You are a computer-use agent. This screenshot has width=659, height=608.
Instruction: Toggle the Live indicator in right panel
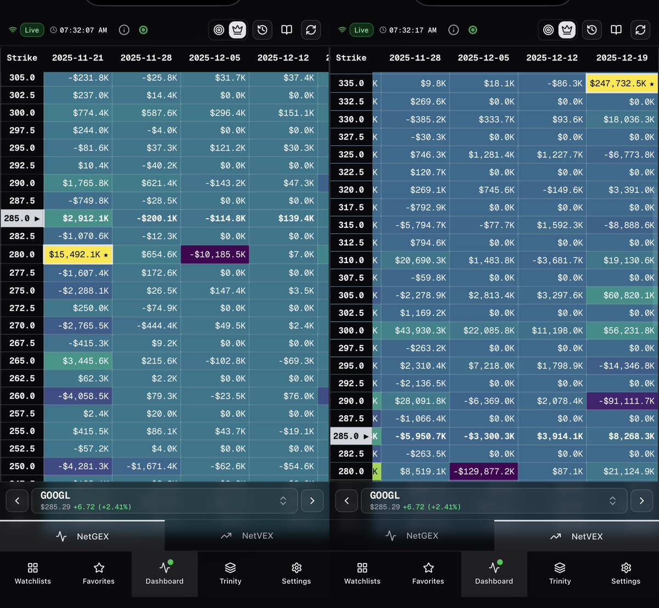[361, 30]
